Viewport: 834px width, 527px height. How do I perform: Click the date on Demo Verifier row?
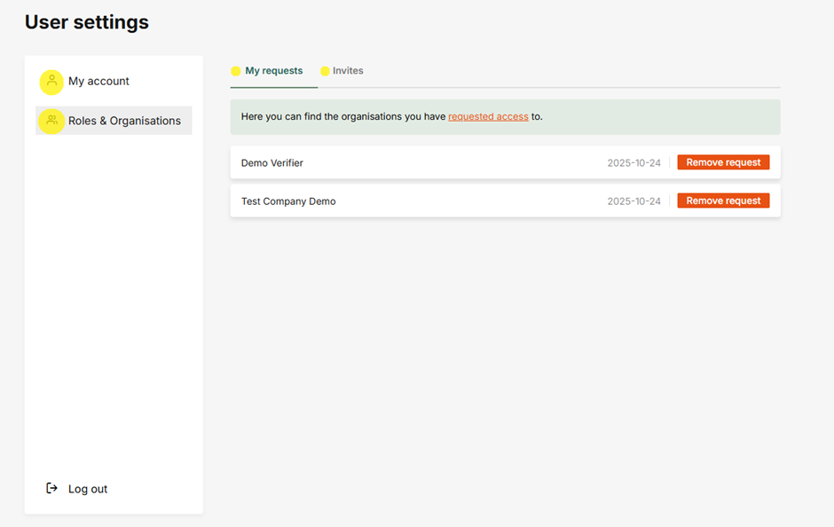tap(633, 163)
